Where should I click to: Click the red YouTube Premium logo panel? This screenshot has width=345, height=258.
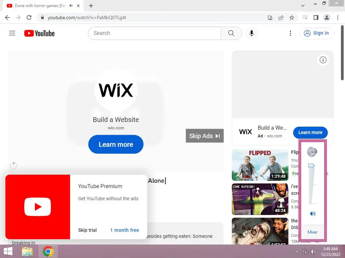(x=38, y=207)
